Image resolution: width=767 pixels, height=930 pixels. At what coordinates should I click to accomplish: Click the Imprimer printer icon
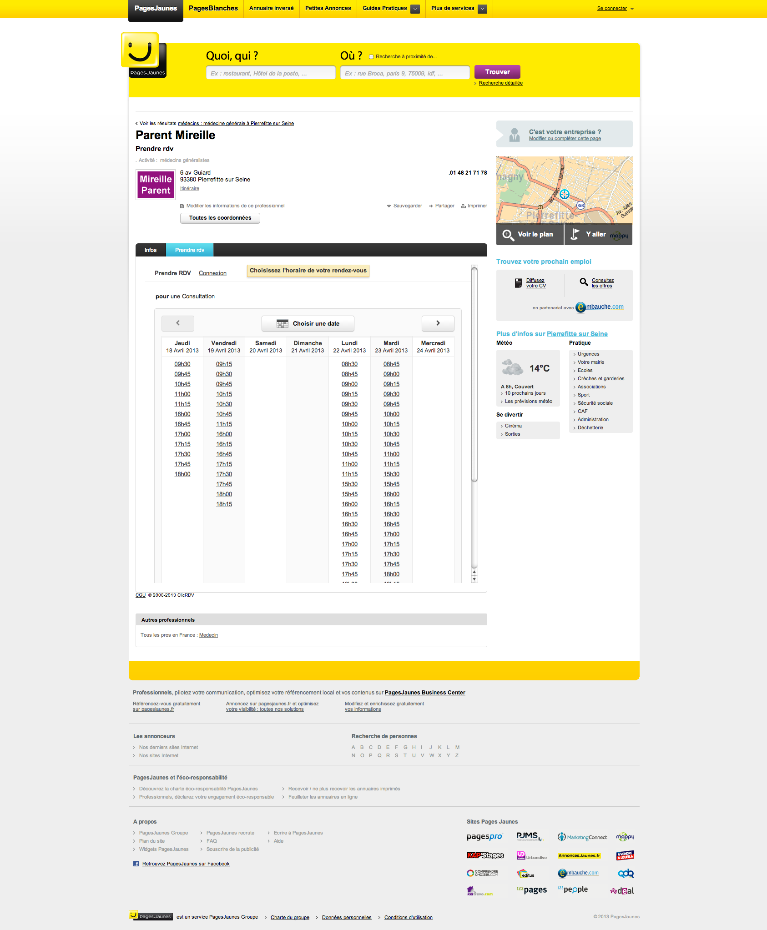pyautogui.click(x=463, y=206)
